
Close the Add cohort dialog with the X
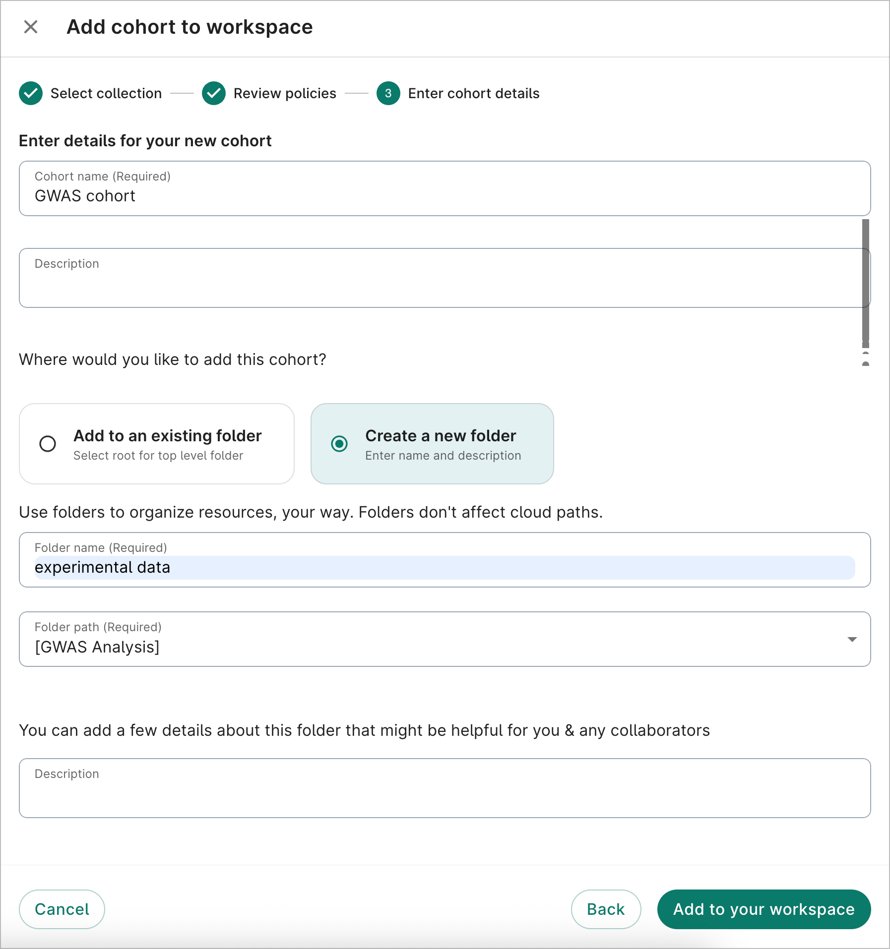point(31,27)
